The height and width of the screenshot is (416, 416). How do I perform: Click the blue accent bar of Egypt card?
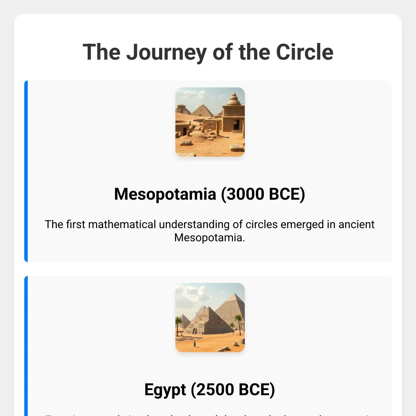pyautogui.click(x=26, y=347)
